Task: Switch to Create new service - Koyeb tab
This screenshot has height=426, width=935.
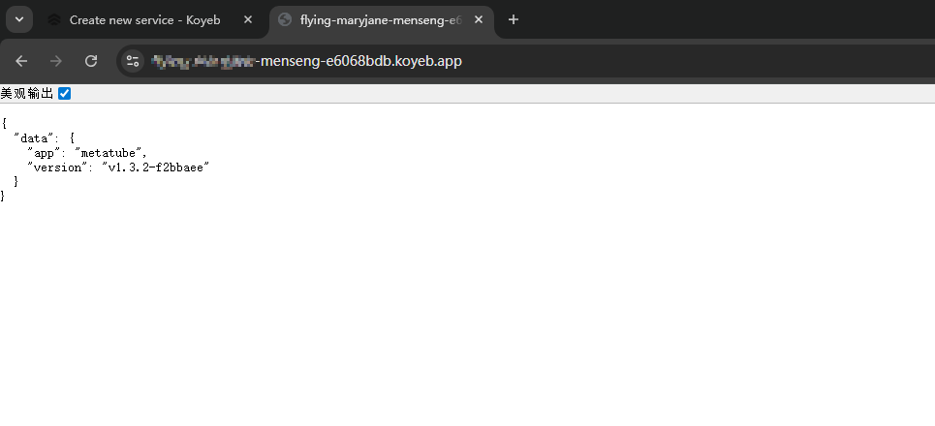Action: tap(147, 19)
